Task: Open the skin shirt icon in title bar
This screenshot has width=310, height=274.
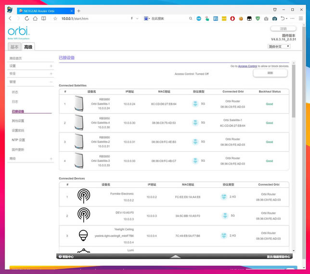Action: pyautogui.click(x=275, y=10)
